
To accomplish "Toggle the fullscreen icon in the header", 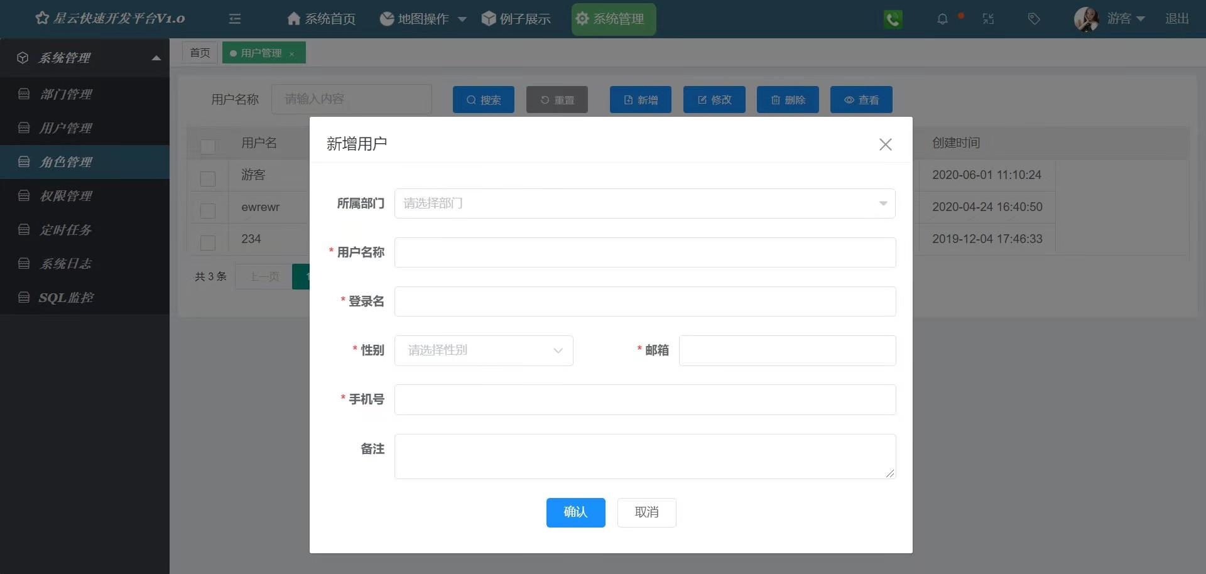I will click(988, 19).
